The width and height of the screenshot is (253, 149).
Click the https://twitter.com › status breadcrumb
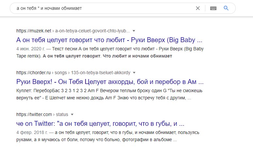[42, 114]
